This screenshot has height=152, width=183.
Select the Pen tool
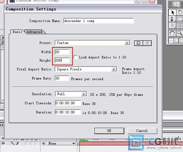pyautogui.click(x=172, y=19)
